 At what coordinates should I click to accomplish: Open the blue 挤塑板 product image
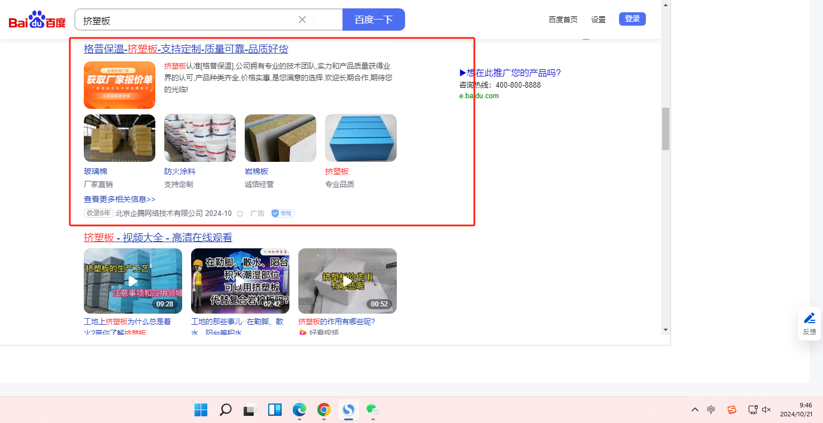coord(361,138)
